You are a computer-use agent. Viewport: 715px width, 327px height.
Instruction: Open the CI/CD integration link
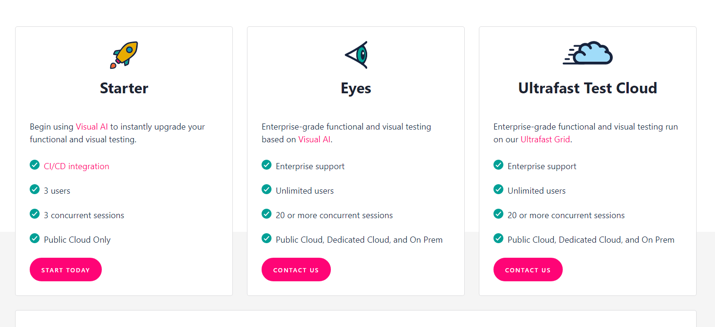(x=76, y=166)
